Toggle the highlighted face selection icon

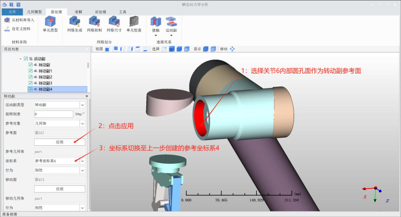pos(172,49)
